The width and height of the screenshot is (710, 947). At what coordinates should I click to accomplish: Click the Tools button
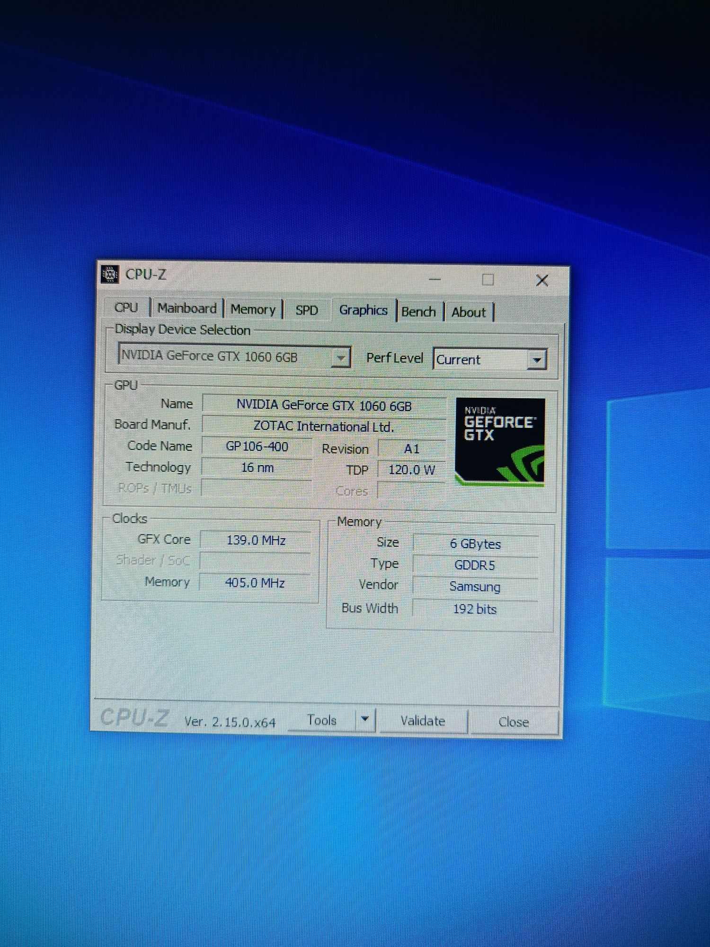click(322, 720)
